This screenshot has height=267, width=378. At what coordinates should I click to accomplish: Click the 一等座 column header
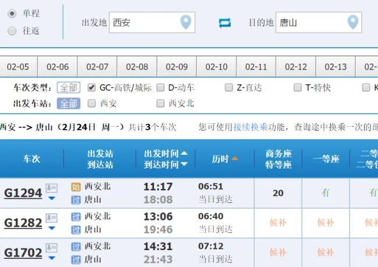tap(326, 159)
